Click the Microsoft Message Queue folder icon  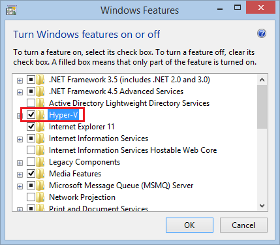[x=40, y=186]
